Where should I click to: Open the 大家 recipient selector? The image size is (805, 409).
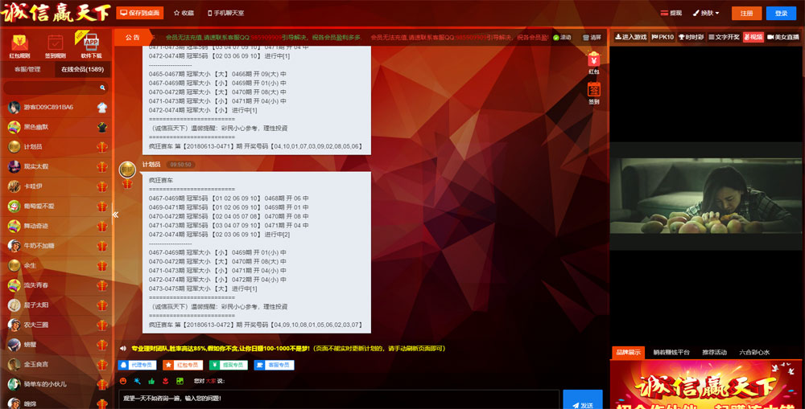[x=210, y=380]
